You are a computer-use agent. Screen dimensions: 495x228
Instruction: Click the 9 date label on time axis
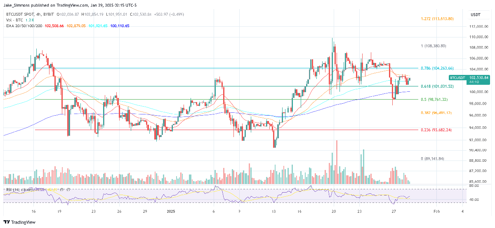(x=239, y=211)
